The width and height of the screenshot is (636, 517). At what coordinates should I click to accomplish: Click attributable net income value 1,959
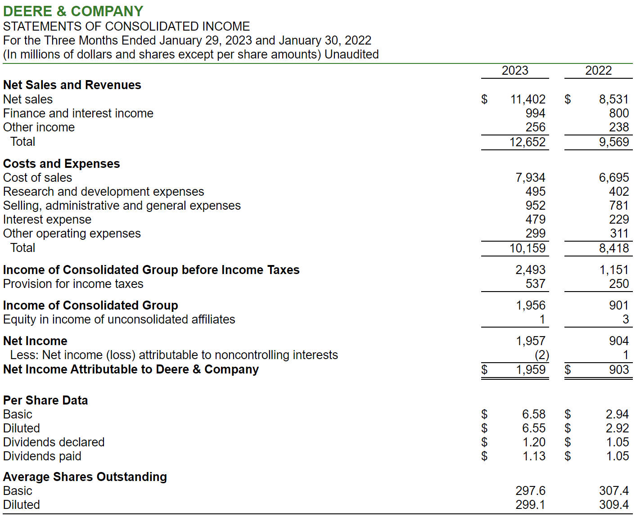pyautogui.click(x=530, y=369)
